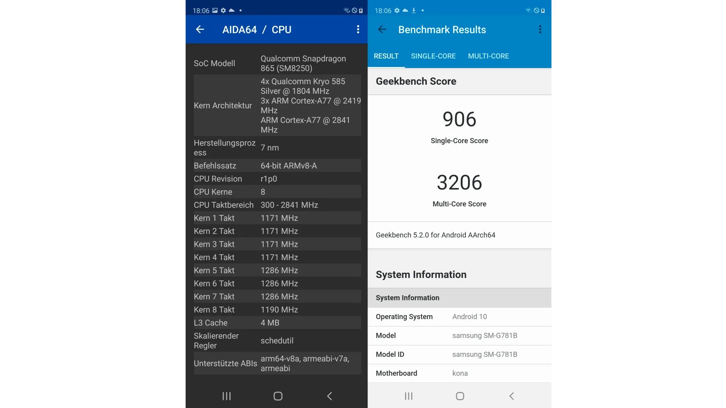The image size is (726, 408).
Task: Click the CPU section label in AIDA64
Action: pos(282,29)
